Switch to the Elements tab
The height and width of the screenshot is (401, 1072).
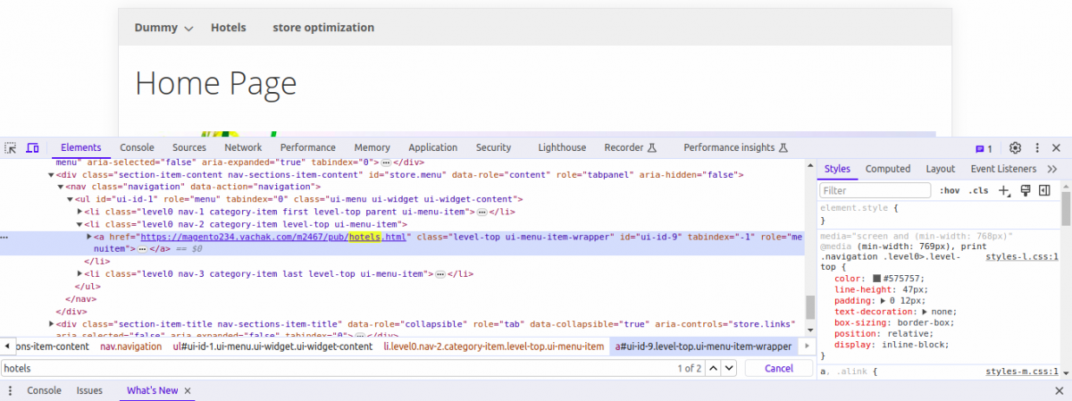coord(80,147)
